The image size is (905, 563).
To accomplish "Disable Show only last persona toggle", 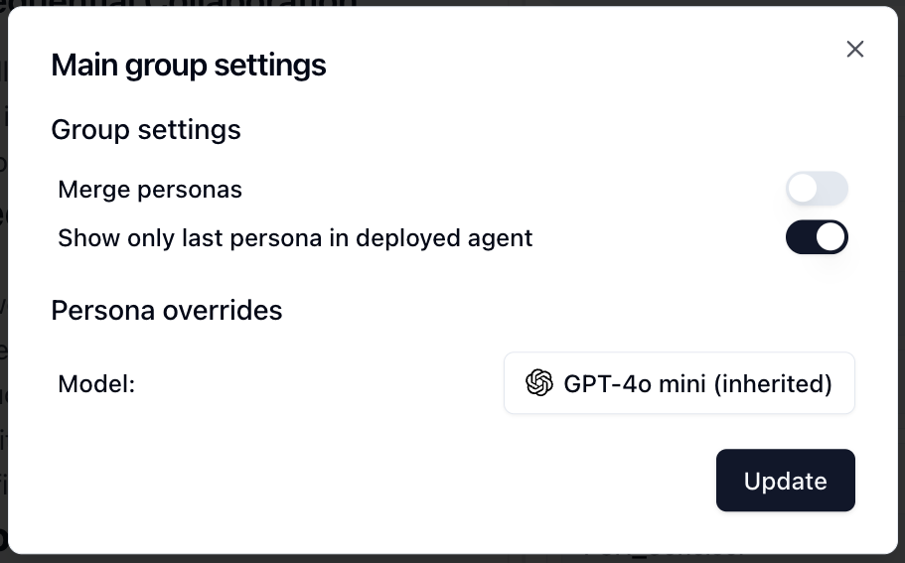I will [x=817, y=238].
